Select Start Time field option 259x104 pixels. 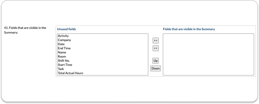65,65
